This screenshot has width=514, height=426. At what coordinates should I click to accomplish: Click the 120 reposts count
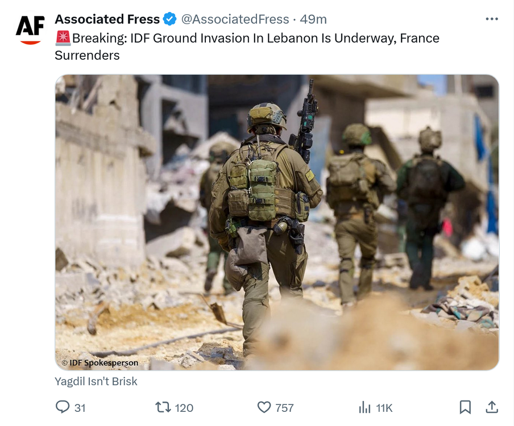click(x=184, y=408)
